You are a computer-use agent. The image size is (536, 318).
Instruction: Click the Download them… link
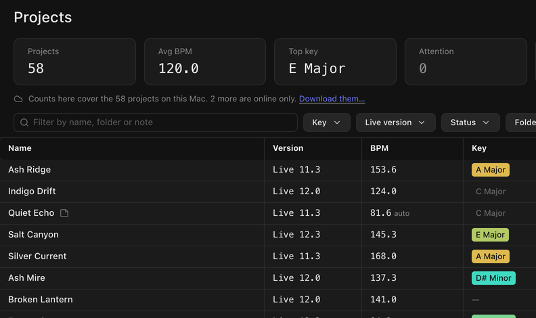[332, 99]
